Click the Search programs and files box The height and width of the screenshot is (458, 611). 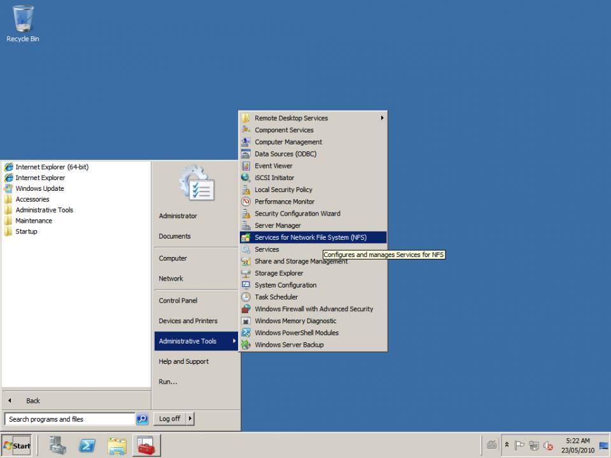point(70,419)
